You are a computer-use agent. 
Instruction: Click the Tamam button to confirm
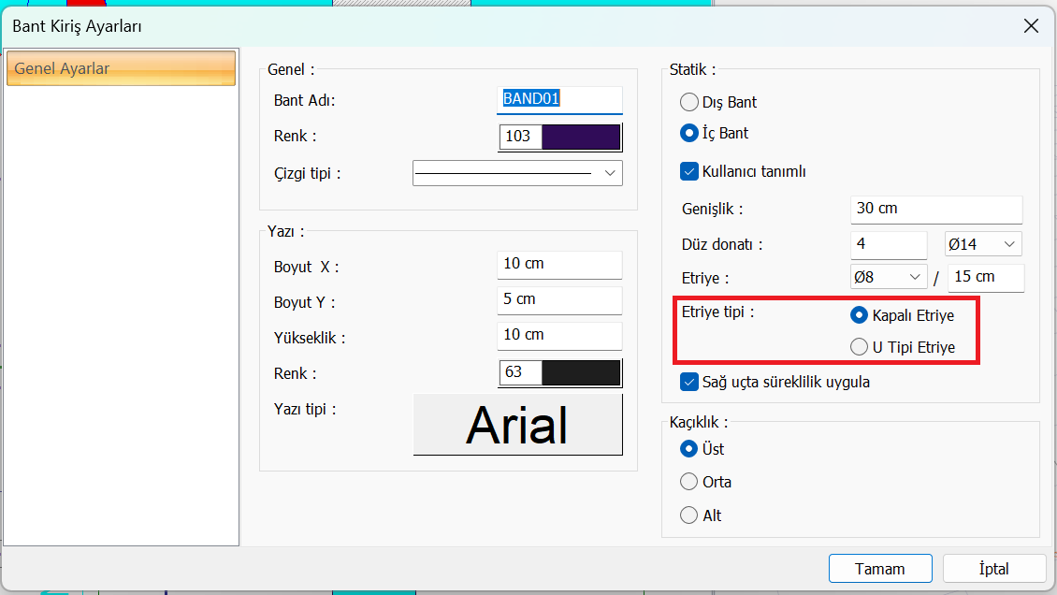pos(879,569)
